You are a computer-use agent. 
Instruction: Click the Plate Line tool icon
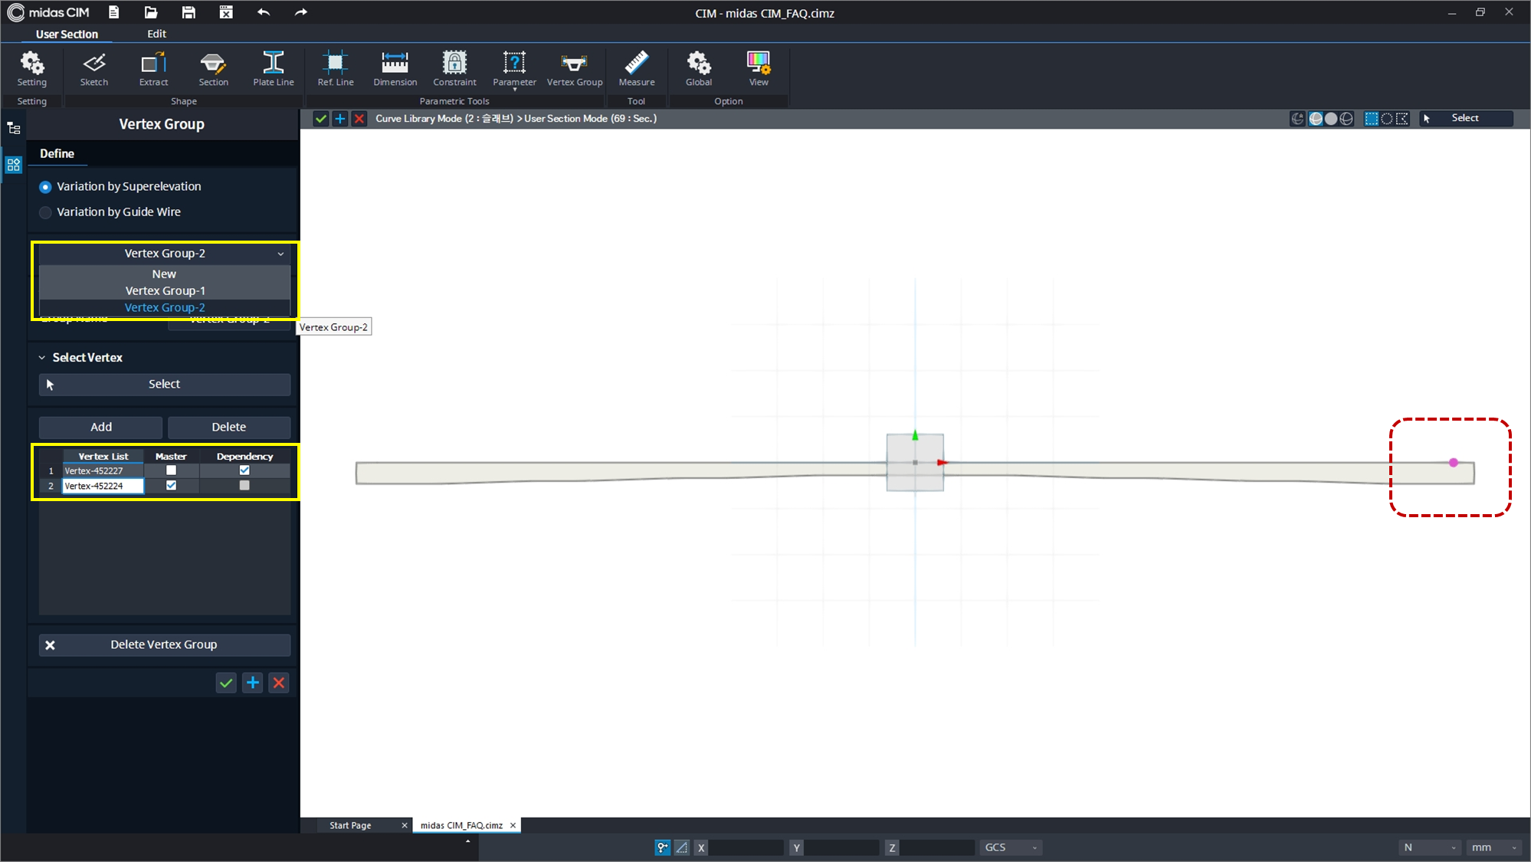[273, 68]
